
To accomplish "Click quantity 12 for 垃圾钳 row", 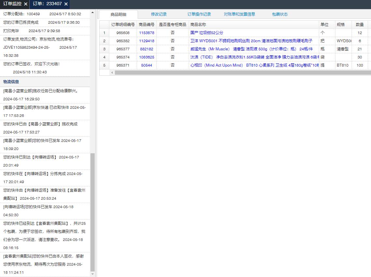I will click(360, 33).
